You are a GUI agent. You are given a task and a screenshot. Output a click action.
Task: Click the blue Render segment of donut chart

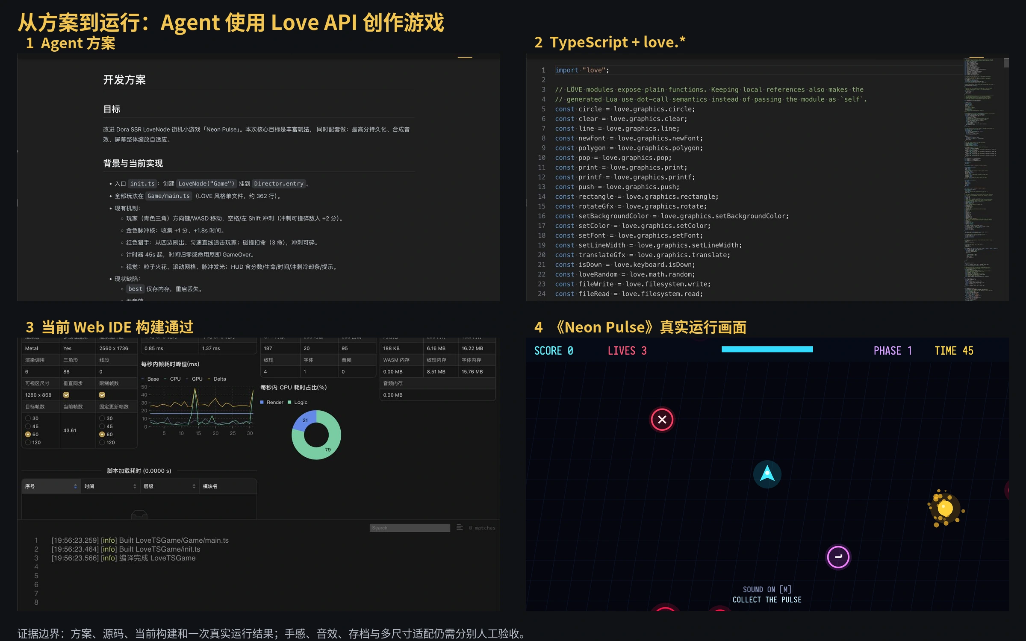[305, 420]
